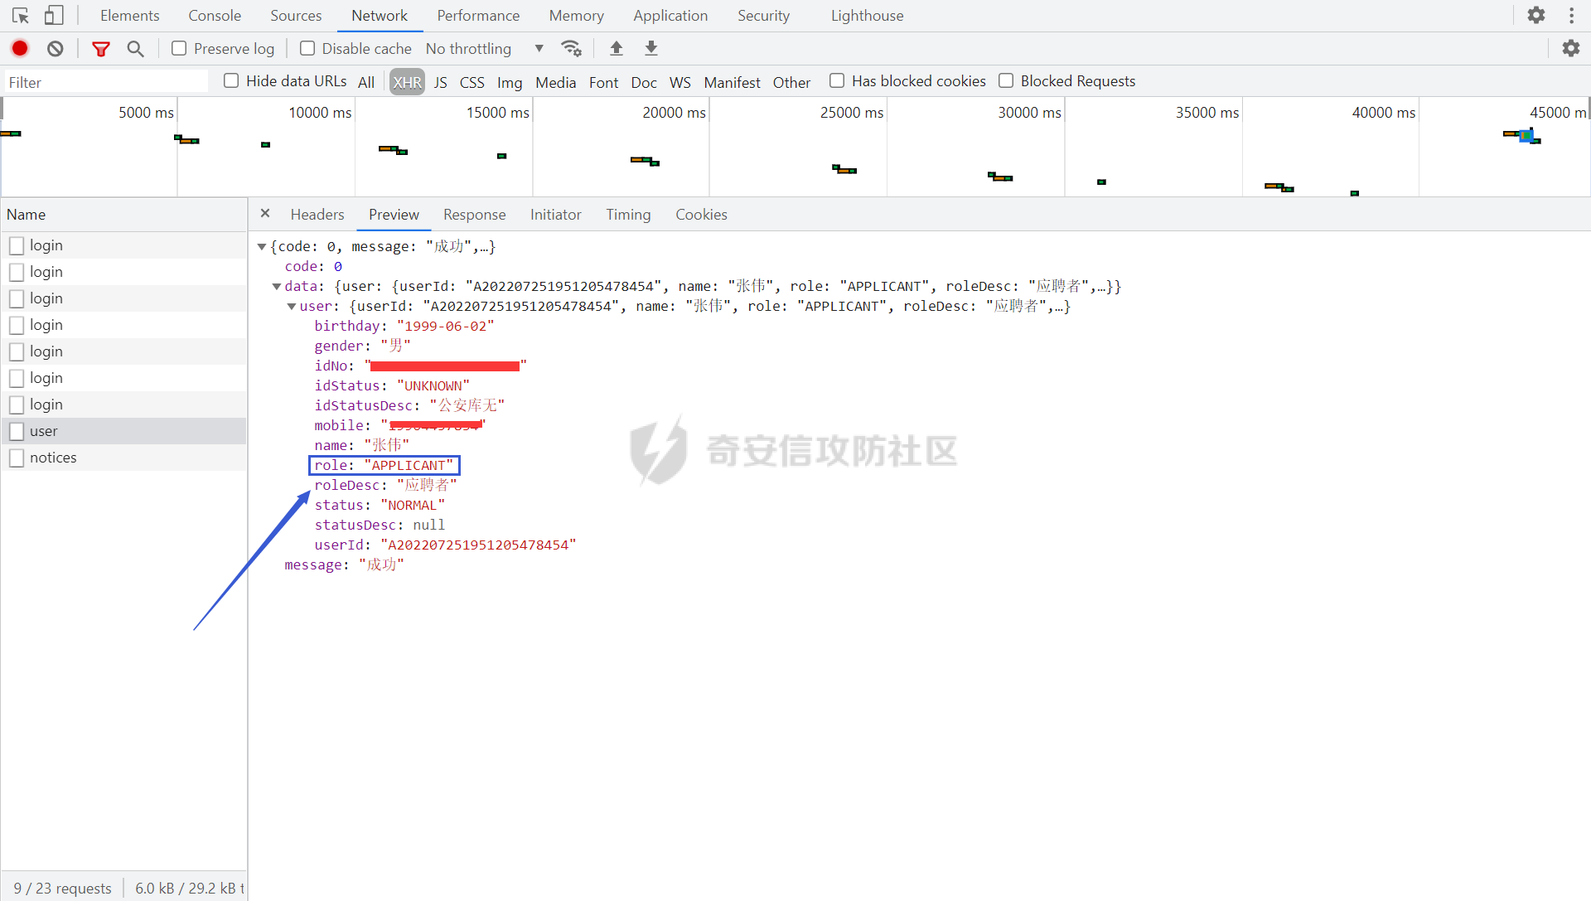
Task: Collapse the root JSON response object
Action: click(262, 246)
